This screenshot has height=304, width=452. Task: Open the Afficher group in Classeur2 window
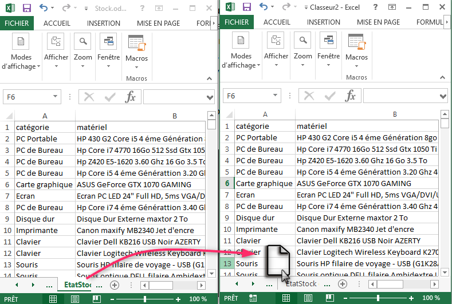click(276, 50)
